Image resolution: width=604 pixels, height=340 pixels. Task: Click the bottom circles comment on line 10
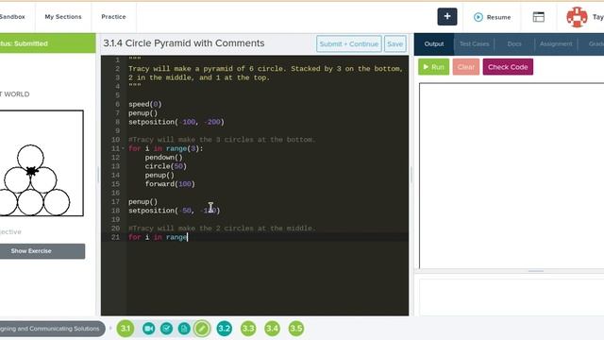click(222, 140)
